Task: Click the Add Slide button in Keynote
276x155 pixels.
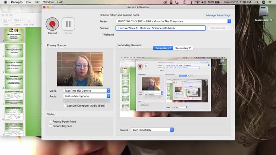Action: (x=29, y=20)
